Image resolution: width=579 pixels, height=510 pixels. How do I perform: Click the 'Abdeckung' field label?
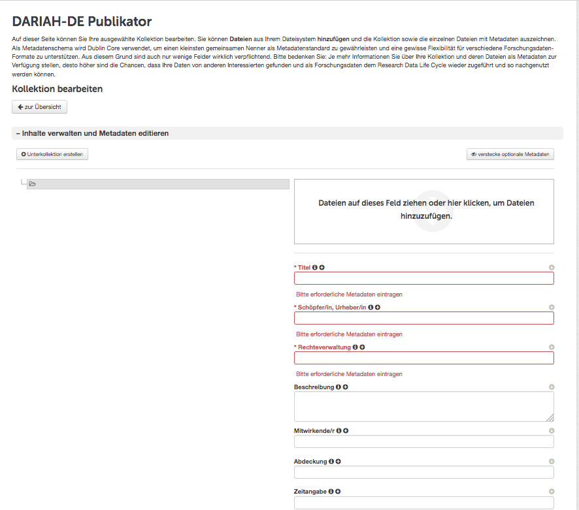pos(310,461)
